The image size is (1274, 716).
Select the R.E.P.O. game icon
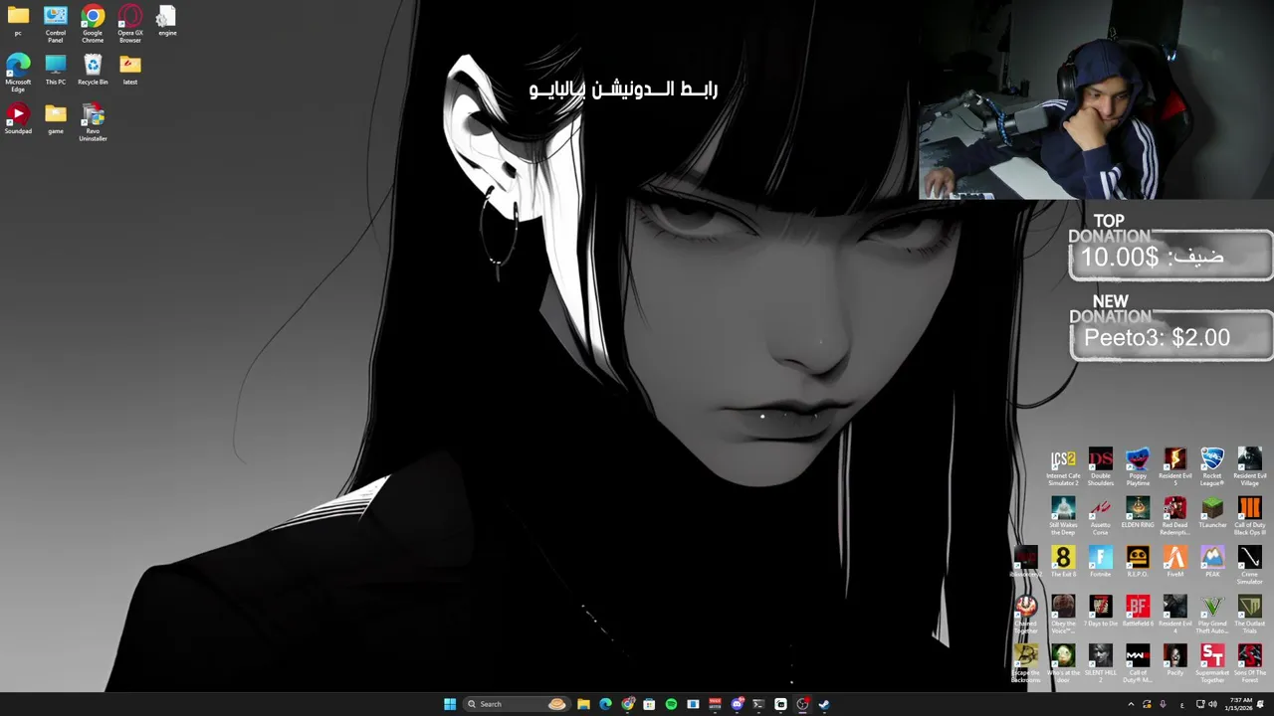click(x=1138, y=563)
